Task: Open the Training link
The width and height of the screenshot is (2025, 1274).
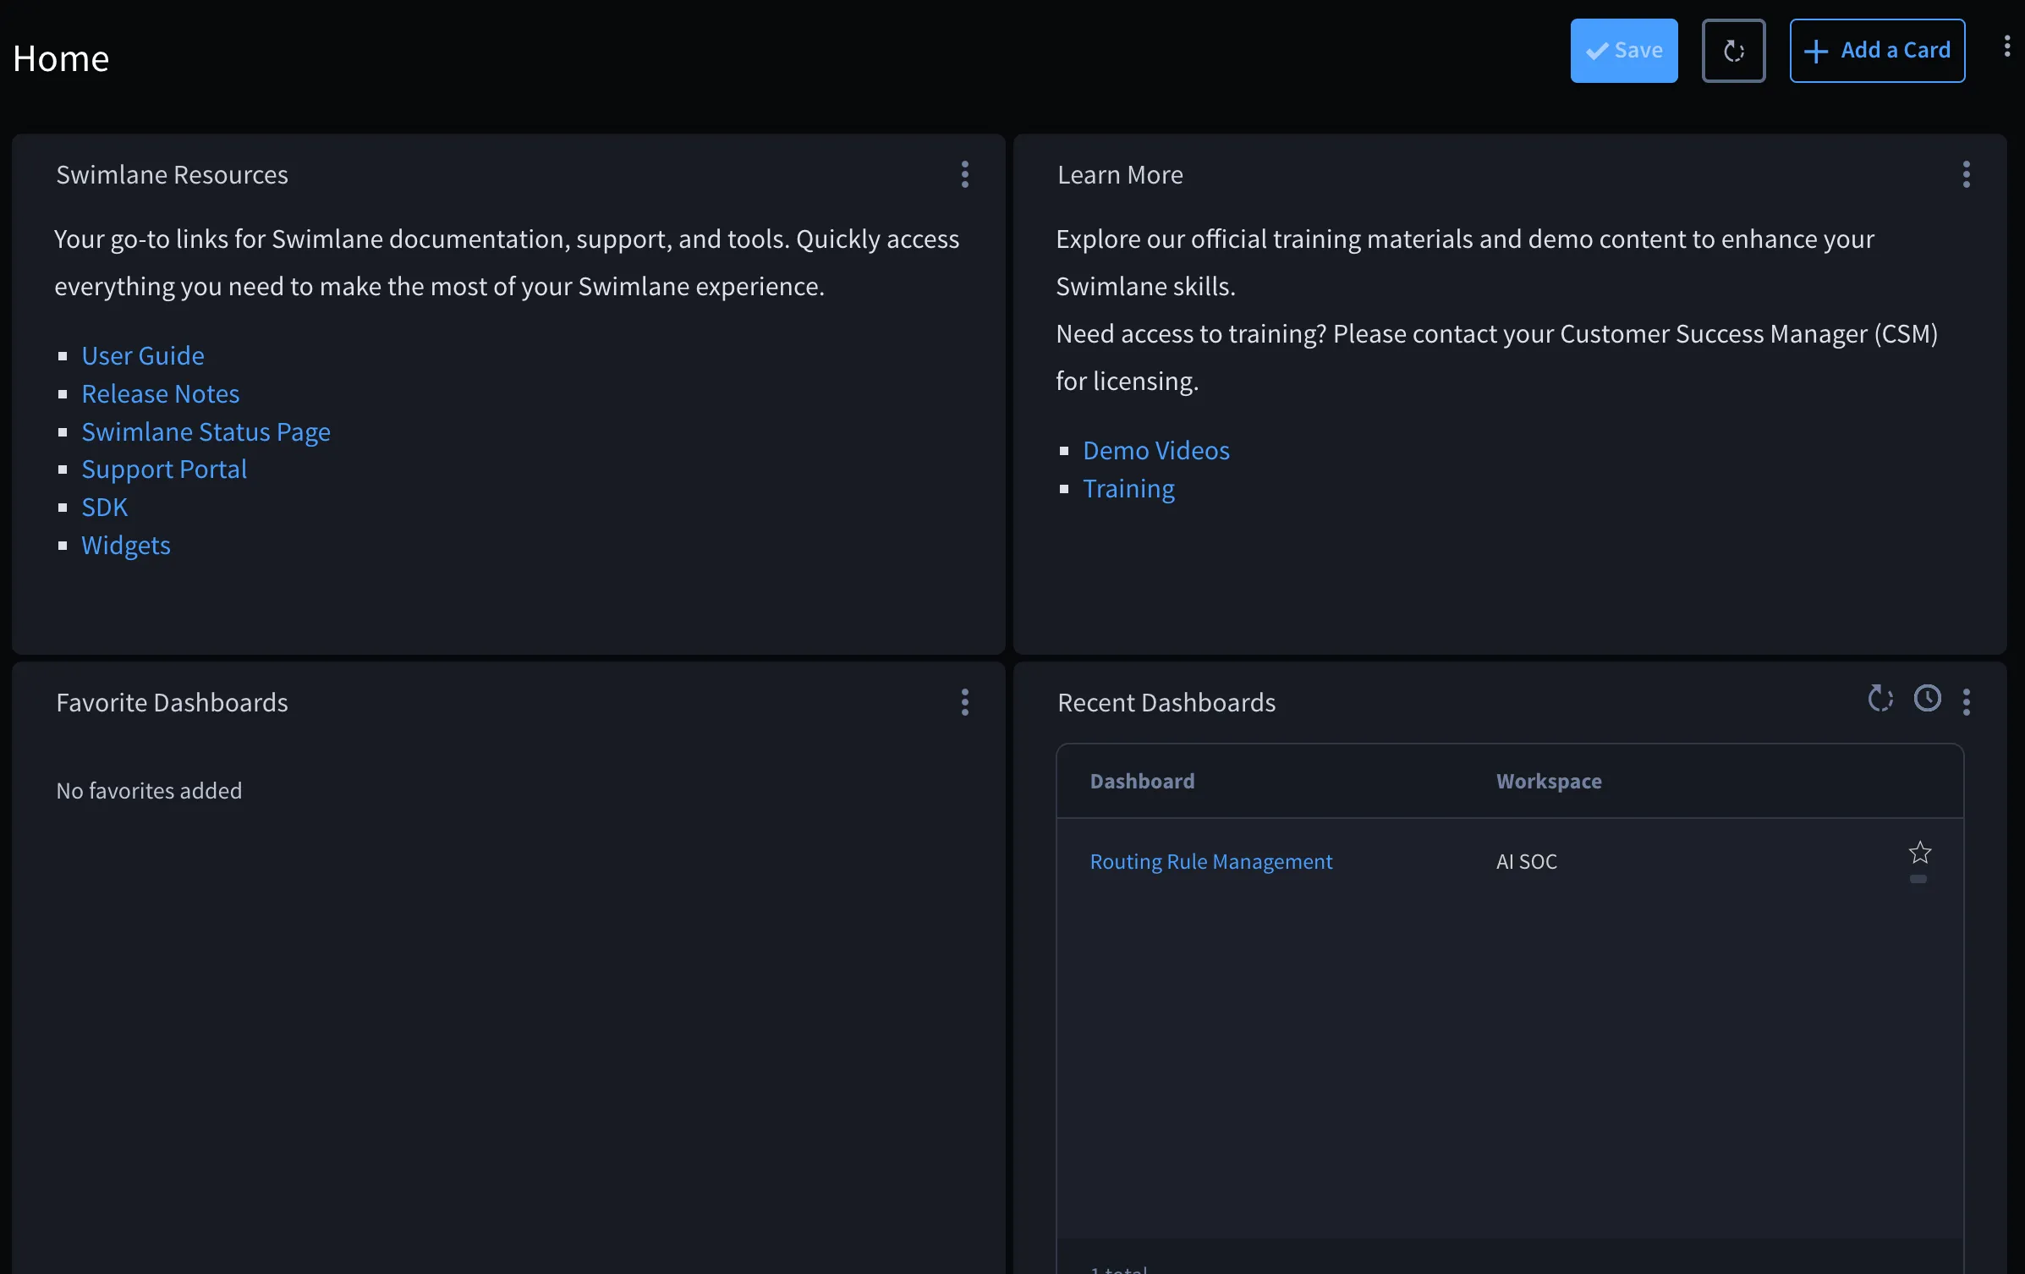Action: click(x=1129, y=488)
